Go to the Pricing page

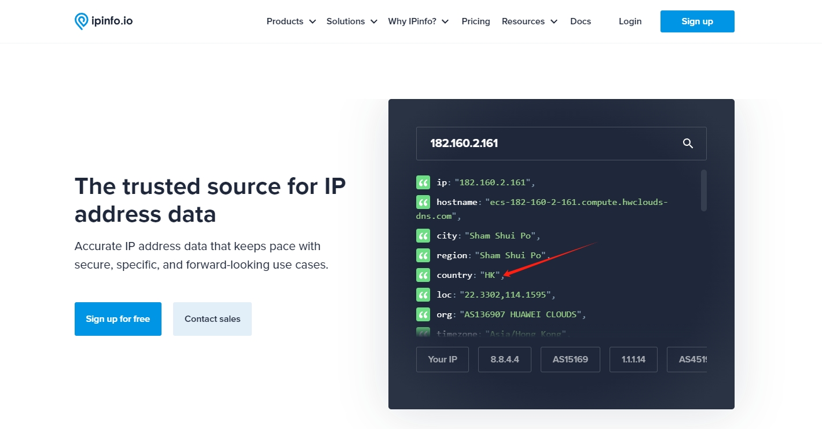tap(476, 21)
